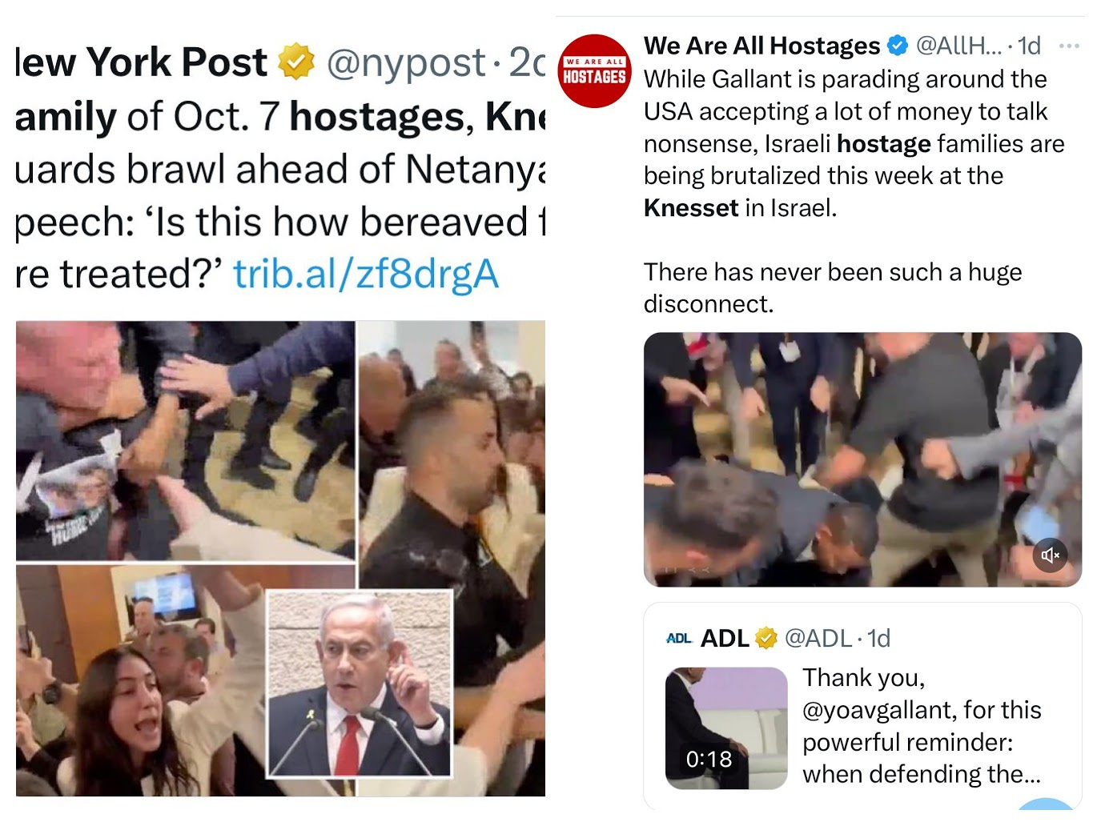1101x826 pixels.
Task: Click the ADL logo icon
Action: coord(678,638)
